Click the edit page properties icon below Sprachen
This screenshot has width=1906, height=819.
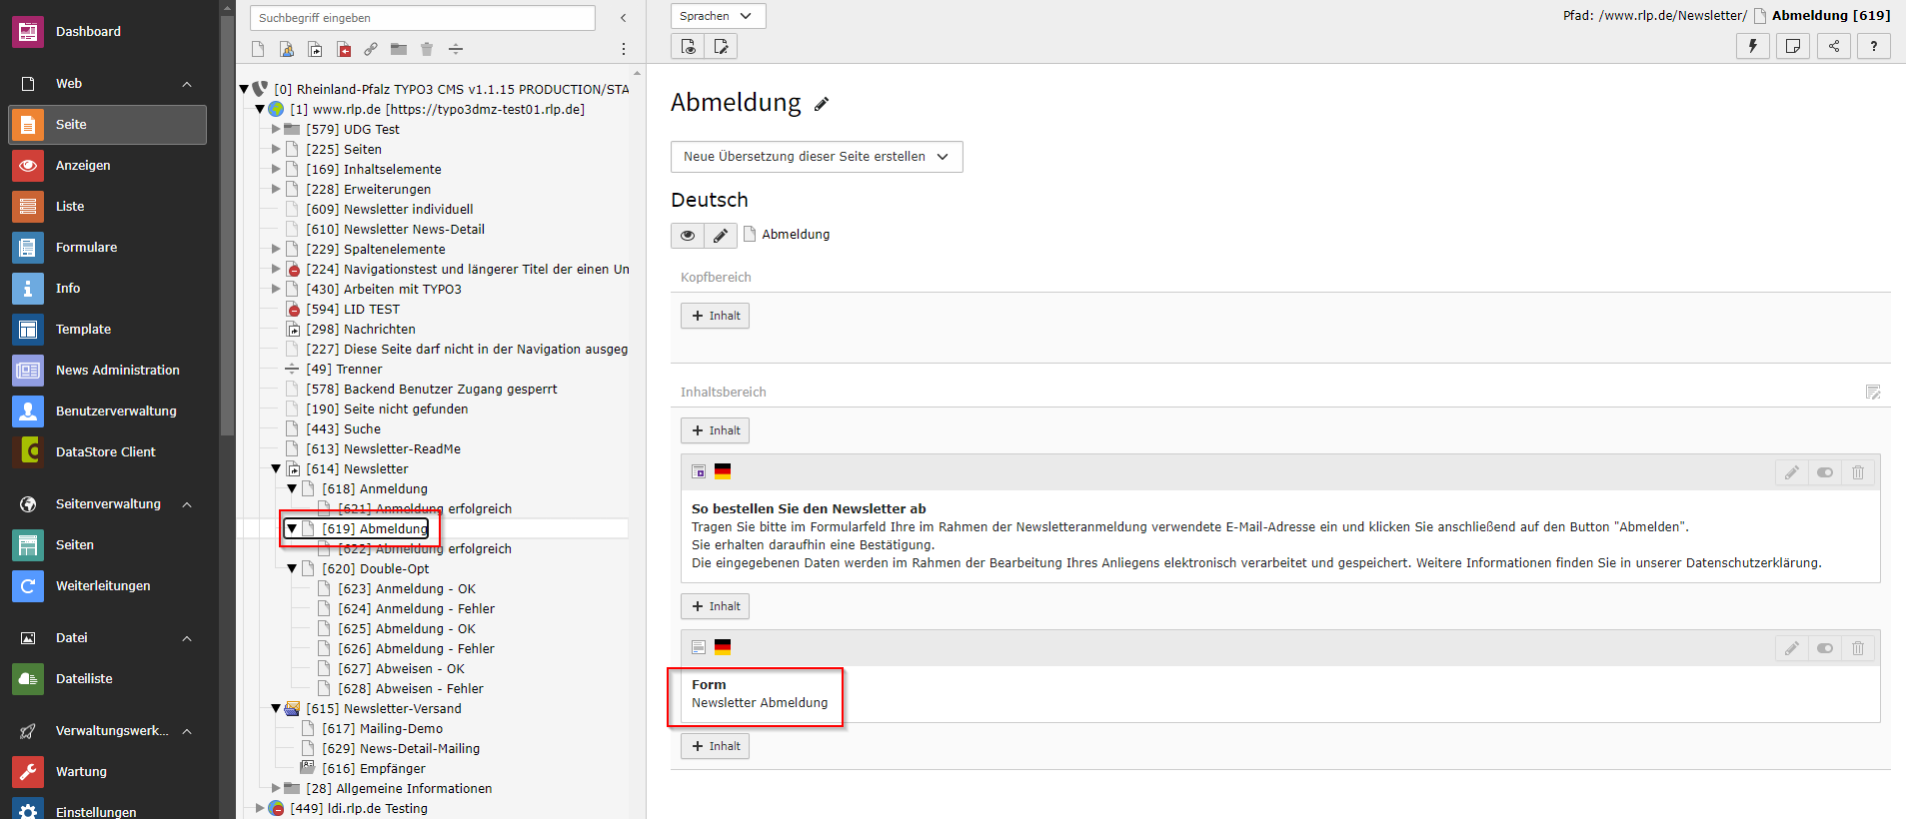722,46
